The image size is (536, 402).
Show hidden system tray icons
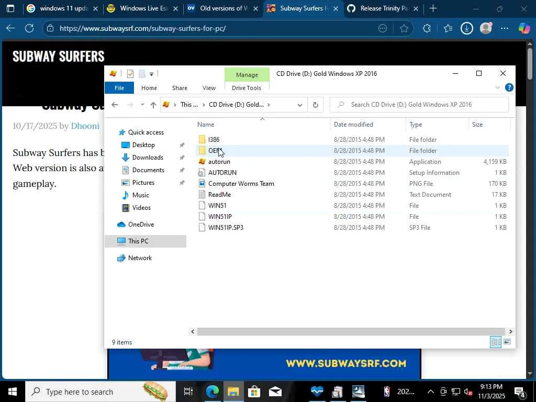pyautogui.click(x=431, y=392)
